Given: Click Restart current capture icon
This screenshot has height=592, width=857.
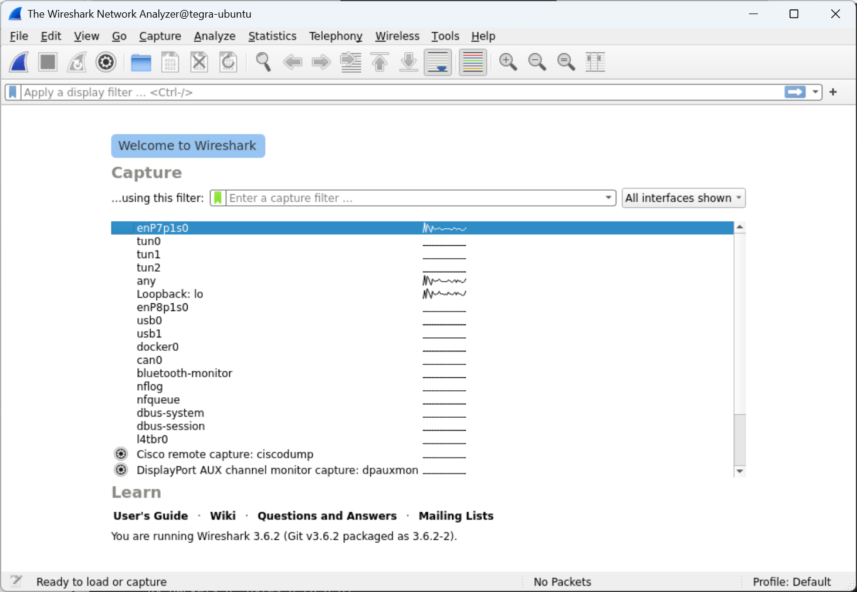Looking at the screenshot, I should point(77,62).
